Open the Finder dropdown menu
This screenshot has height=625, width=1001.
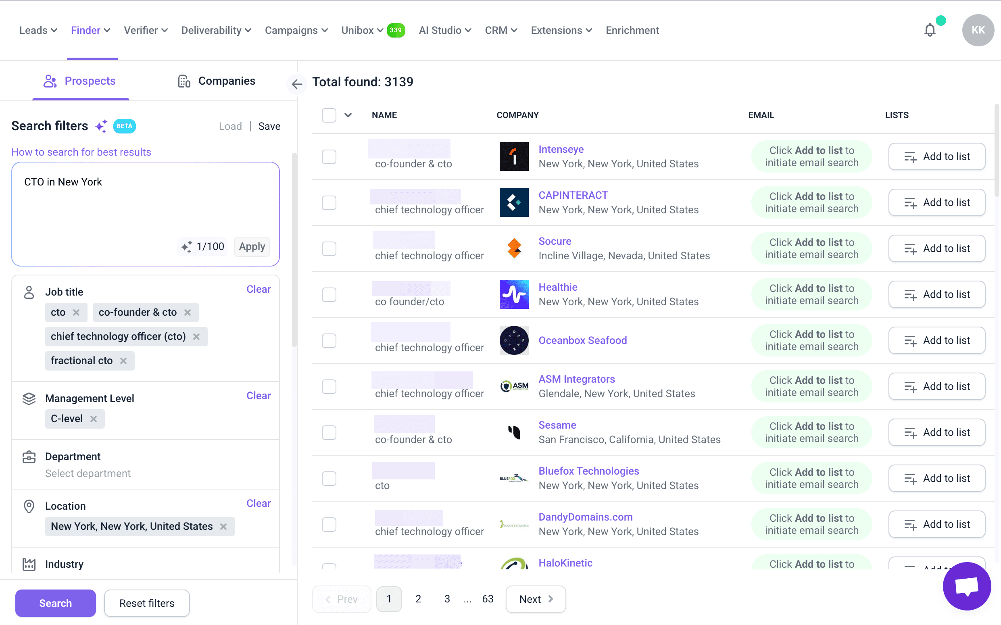tap(90, 30)
